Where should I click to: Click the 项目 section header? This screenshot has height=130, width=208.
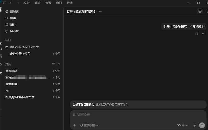[8, 40]
